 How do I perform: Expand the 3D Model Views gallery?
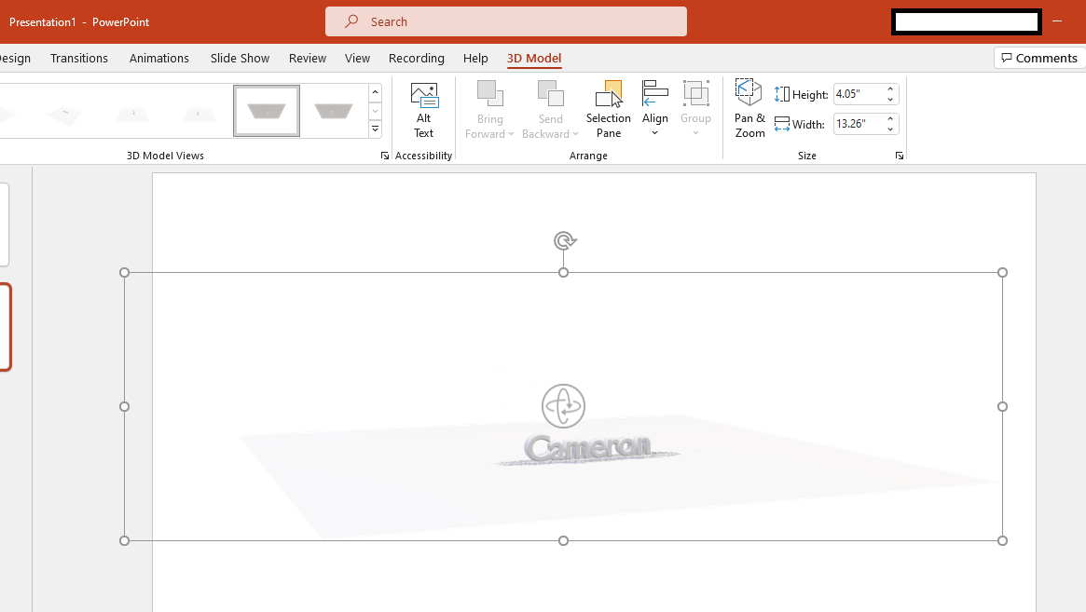click(x=375, y=129)
